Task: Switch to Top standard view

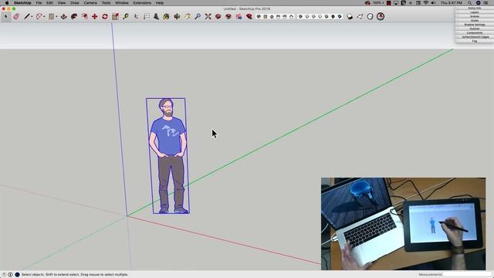Action: pyautogui.click(x=266, y=16)
